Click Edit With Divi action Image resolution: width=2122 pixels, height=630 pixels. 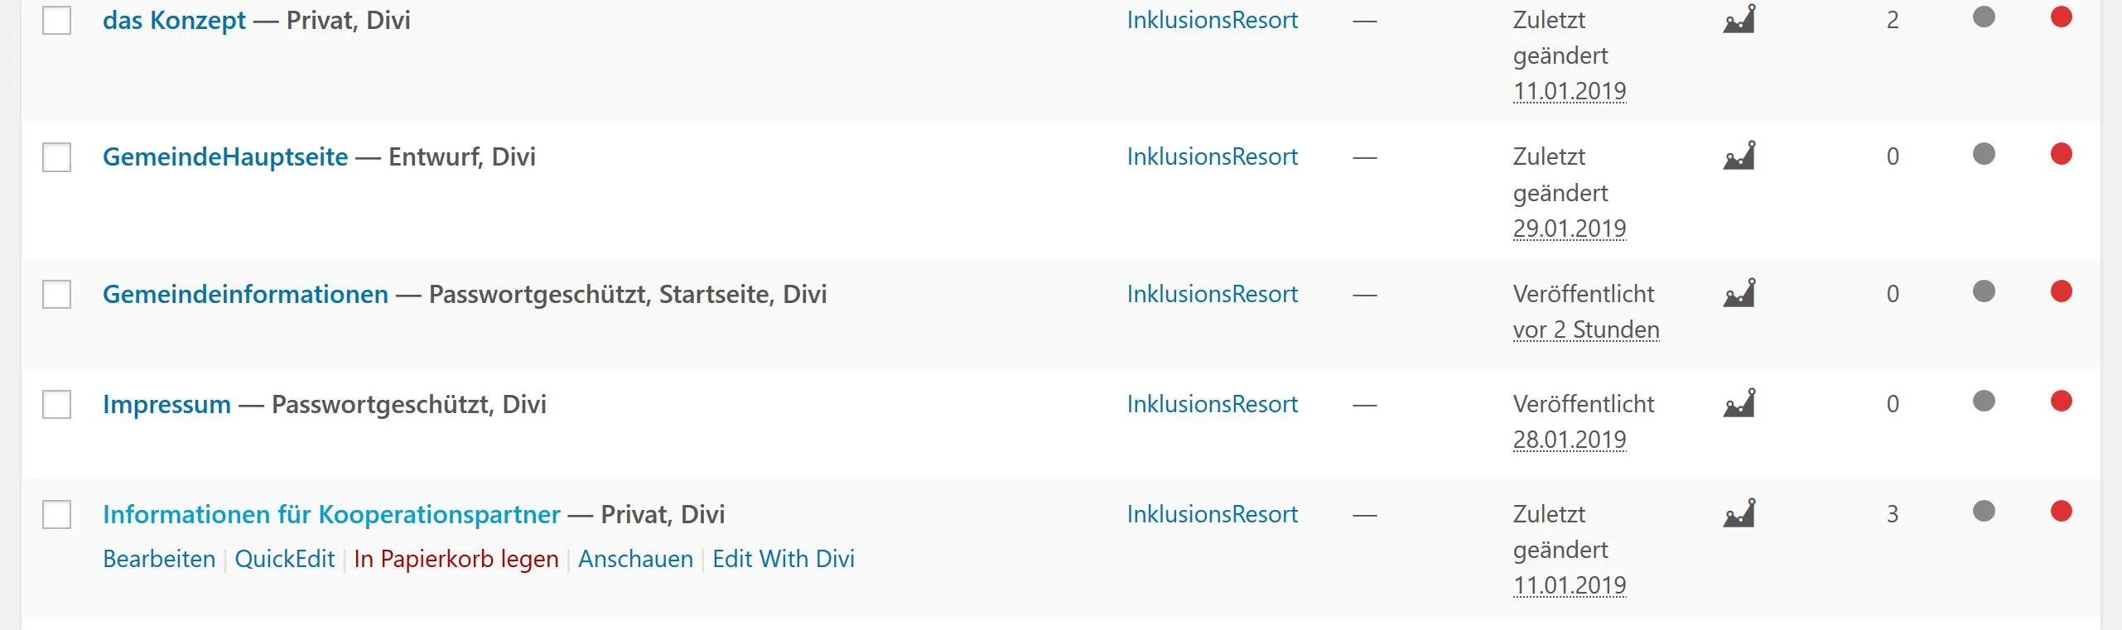point(784,559)
